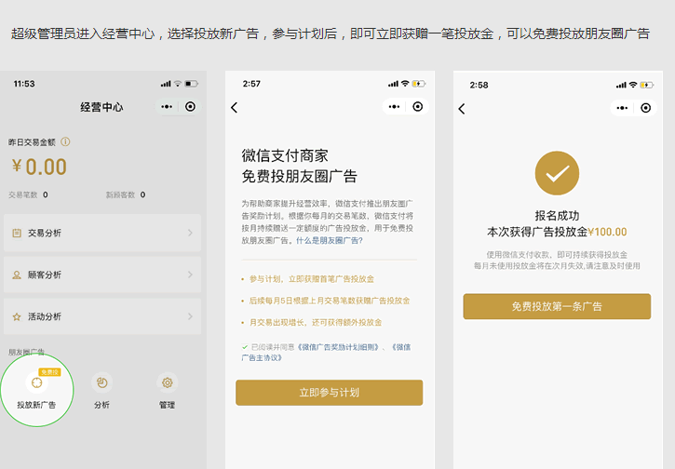
Task: Open more menu dots on 2:58 screen
Action: coord(622,108)
